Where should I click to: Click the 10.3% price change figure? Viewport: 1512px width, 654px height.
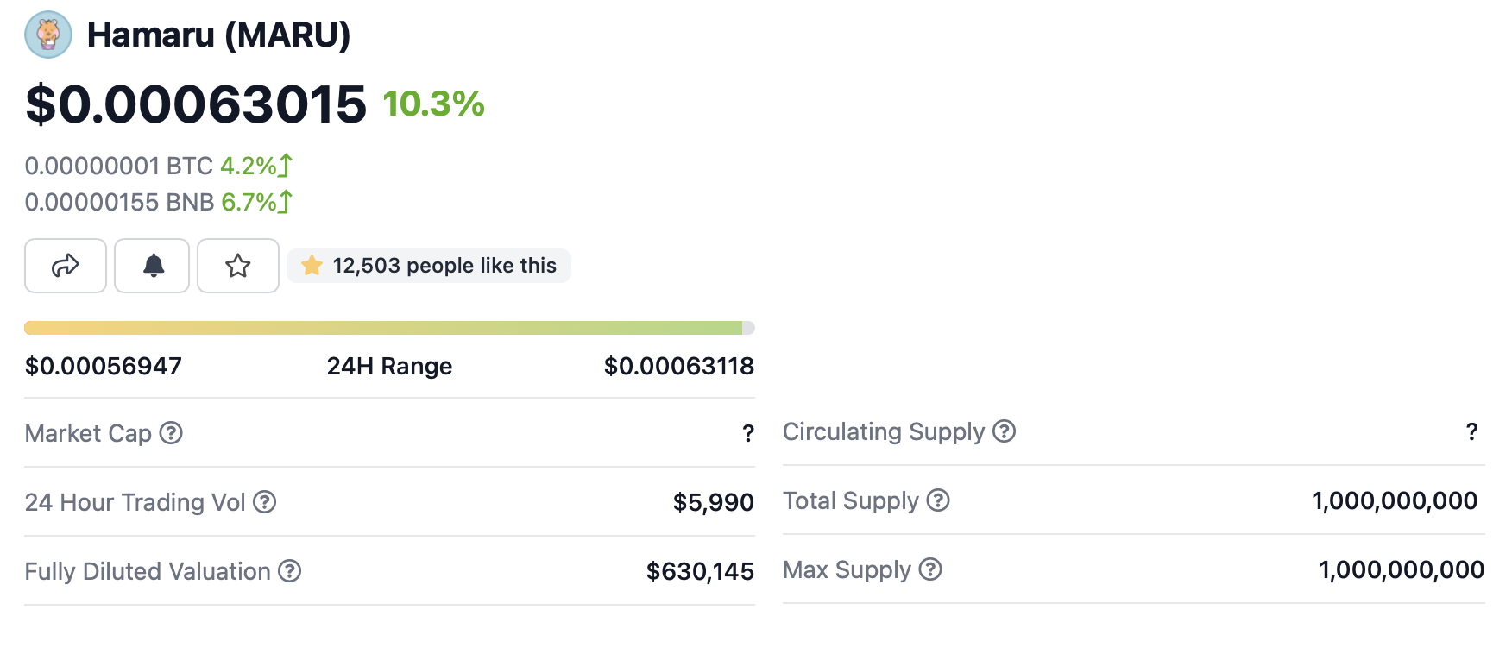click(x=433, y=104)
